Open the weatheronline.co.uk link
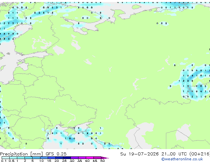The height and width of the screenshot is (162, 210). coord(182,159)
